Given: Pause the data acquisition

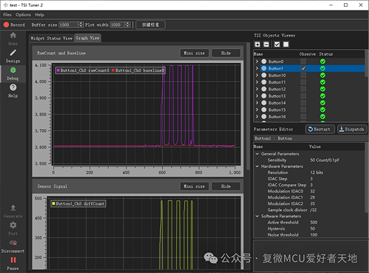Looking at the screenshot, I should tap(13, 260).
